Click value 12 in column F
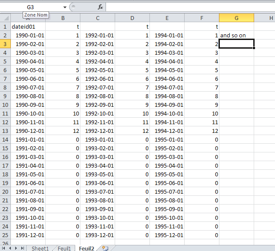275x251 pixels. click(202, 131)
